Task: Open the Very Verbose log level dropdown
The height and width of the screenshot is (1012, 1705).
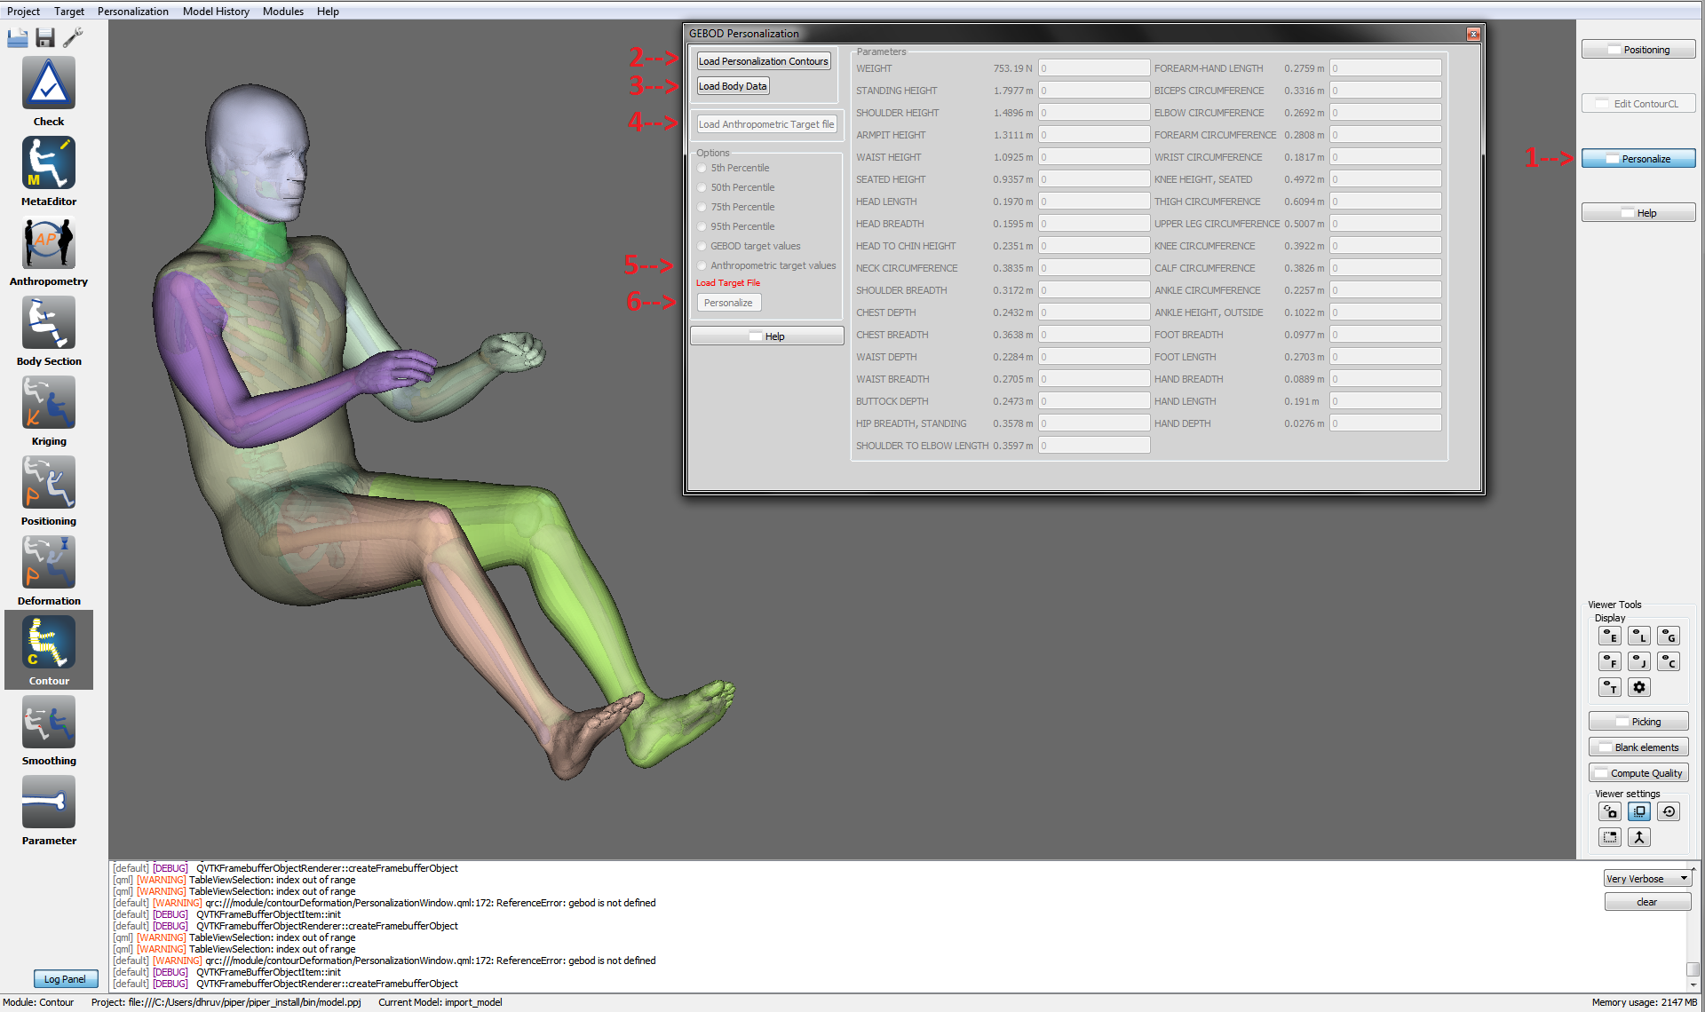Action: [1647, 879]
